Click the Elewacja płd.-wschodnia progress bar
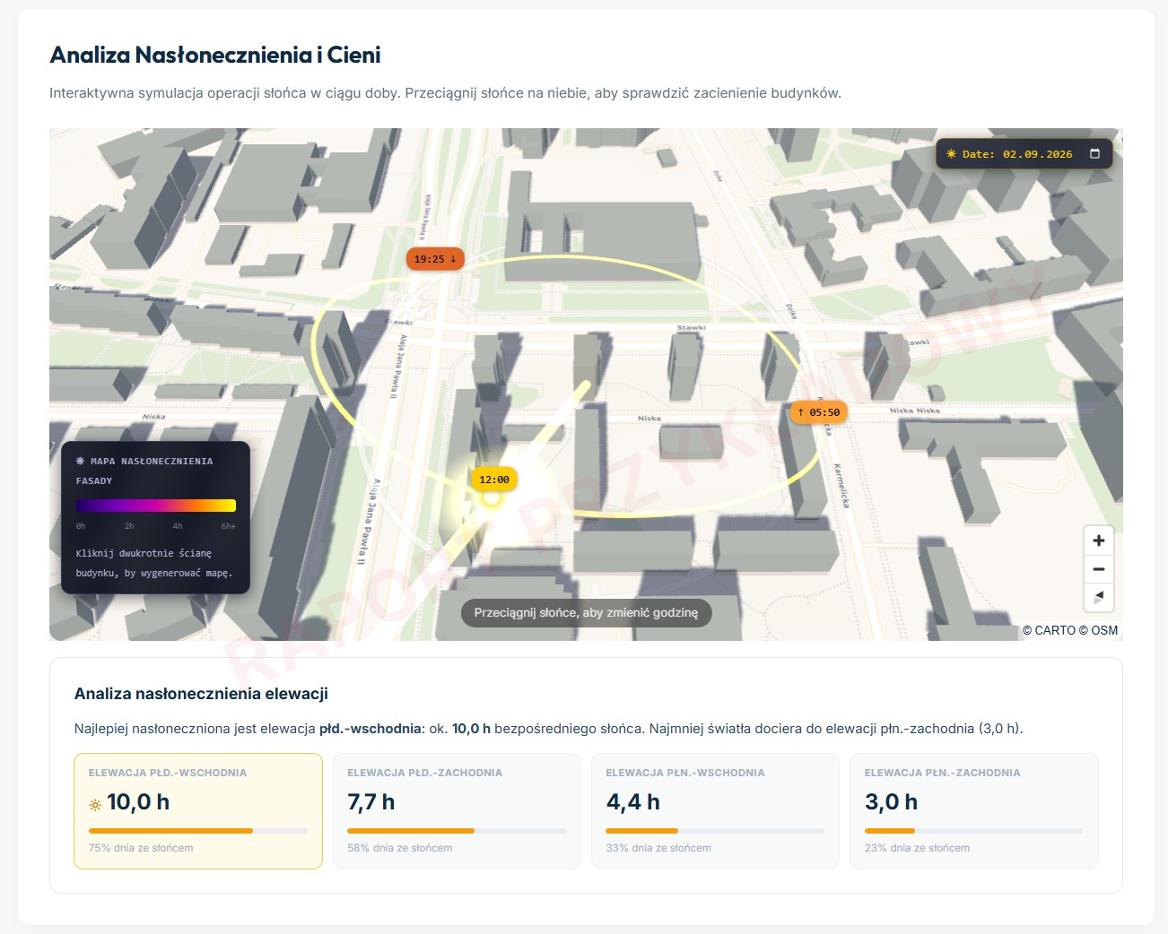The width and height of the screenshot is (1168, 934). [198, 831]
